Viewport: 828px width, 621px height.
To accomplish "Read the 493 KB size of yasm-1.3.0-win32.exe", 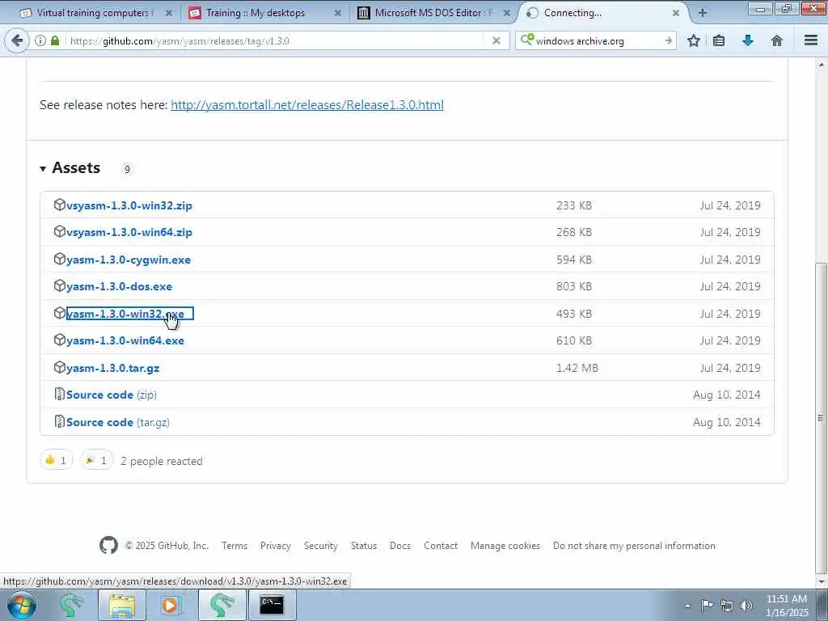I will 574,314.
